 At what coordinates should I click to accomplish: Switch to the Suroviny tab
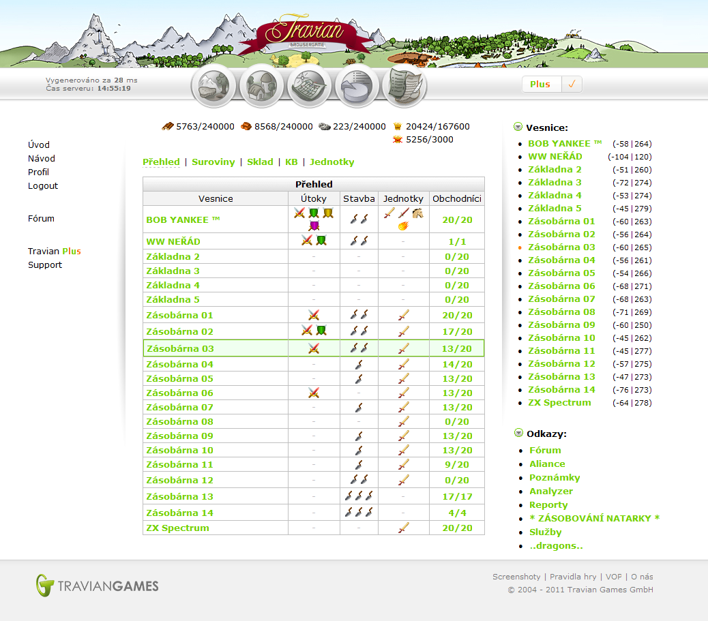(213, 162)
